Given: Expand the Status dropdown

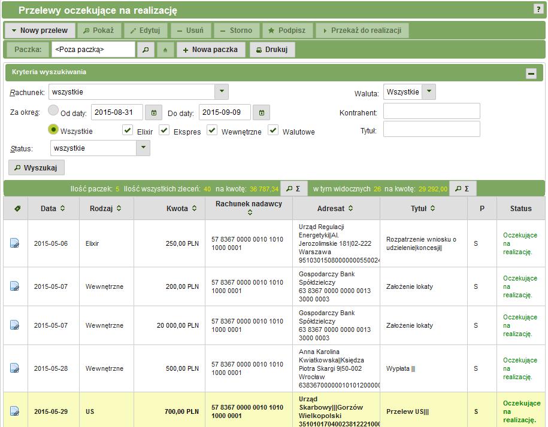Looking at the screenshot, I should tap(143, 148).
